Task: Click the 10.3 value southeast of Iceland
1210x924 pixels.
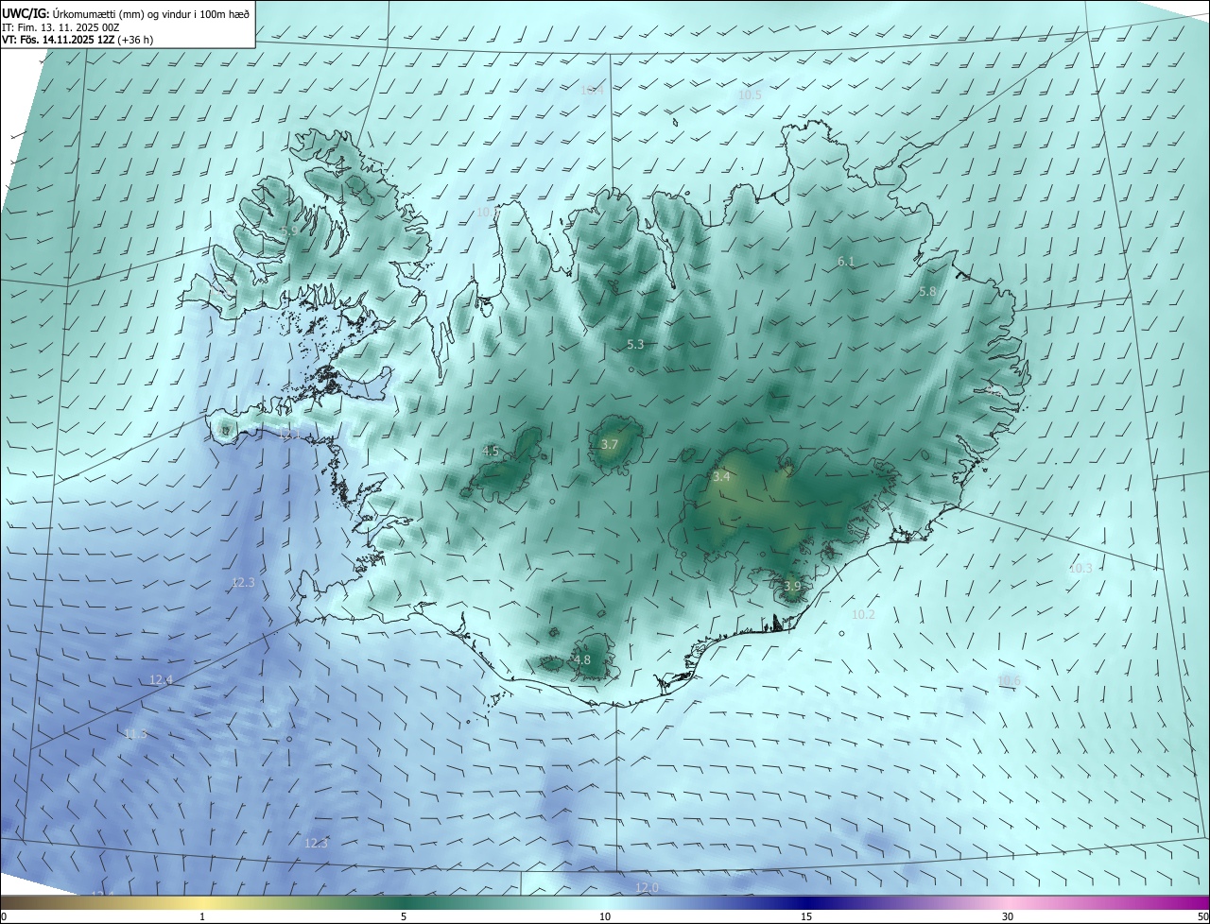Action: pyautogui.click(x=1080, y=568)
